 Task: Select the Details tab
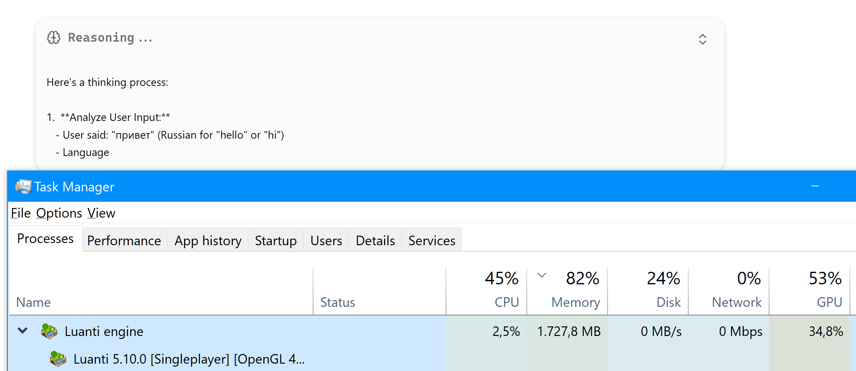(x=375, y=240)
